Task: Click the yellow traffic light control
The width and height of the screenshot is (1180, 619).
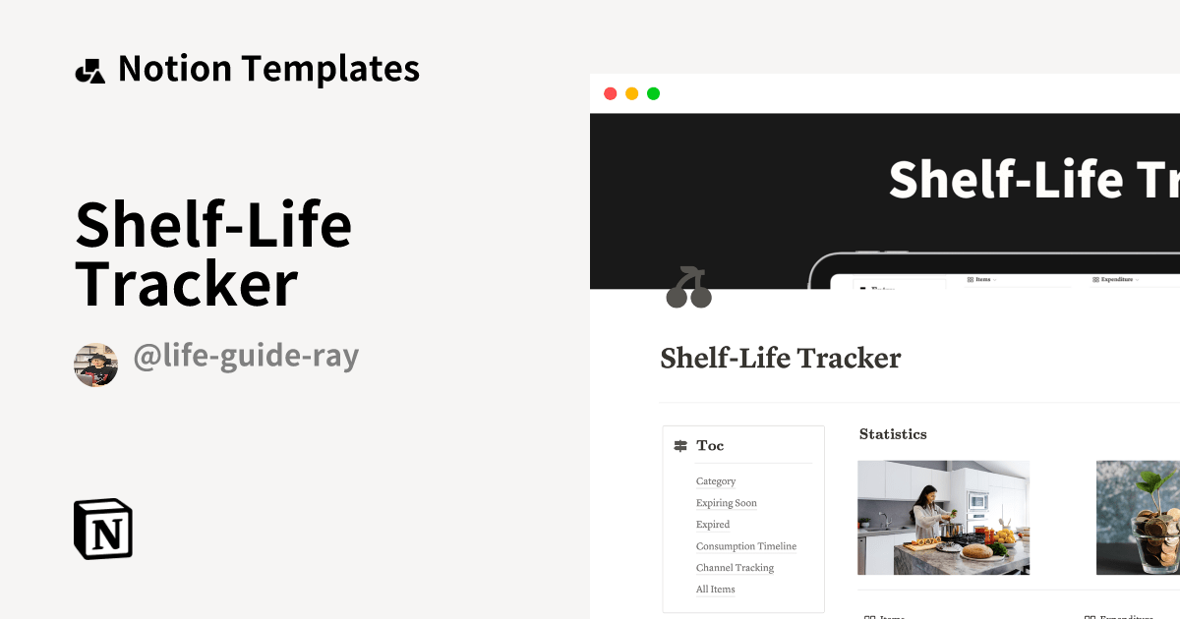Action: point(631,93)
